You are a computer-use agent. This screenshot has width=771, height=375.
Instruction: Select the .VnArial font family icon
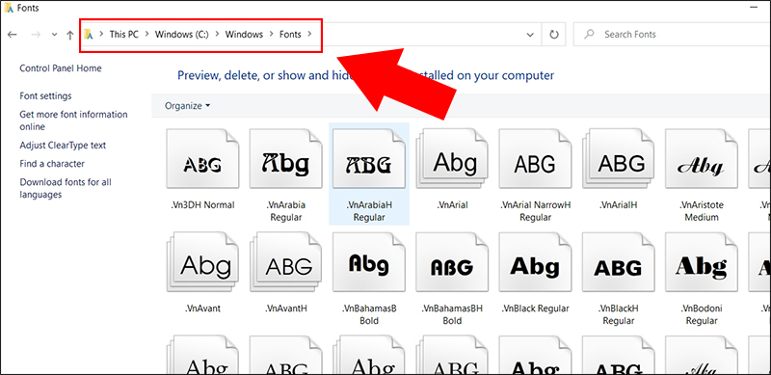[452, 159]
